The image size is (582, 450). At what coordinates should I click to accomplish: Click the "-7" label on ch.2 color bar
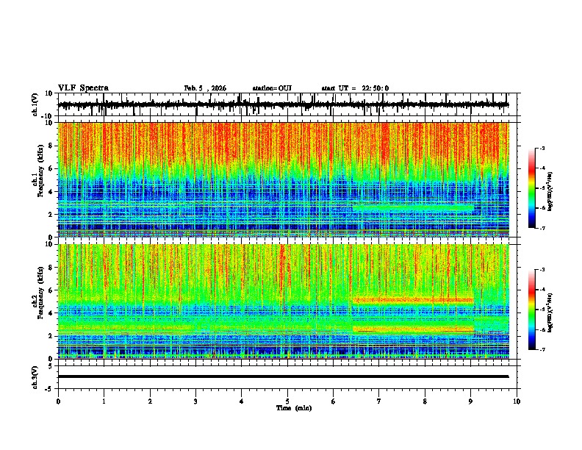[542, 350]
